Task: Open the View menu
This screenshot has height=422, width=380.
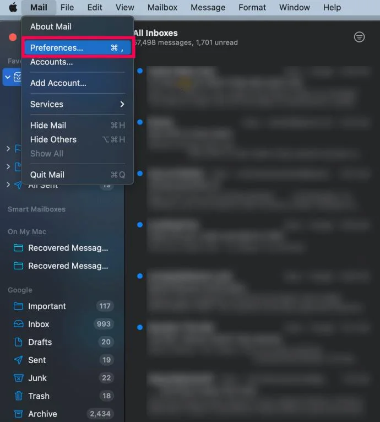Action: click(125, 7)
